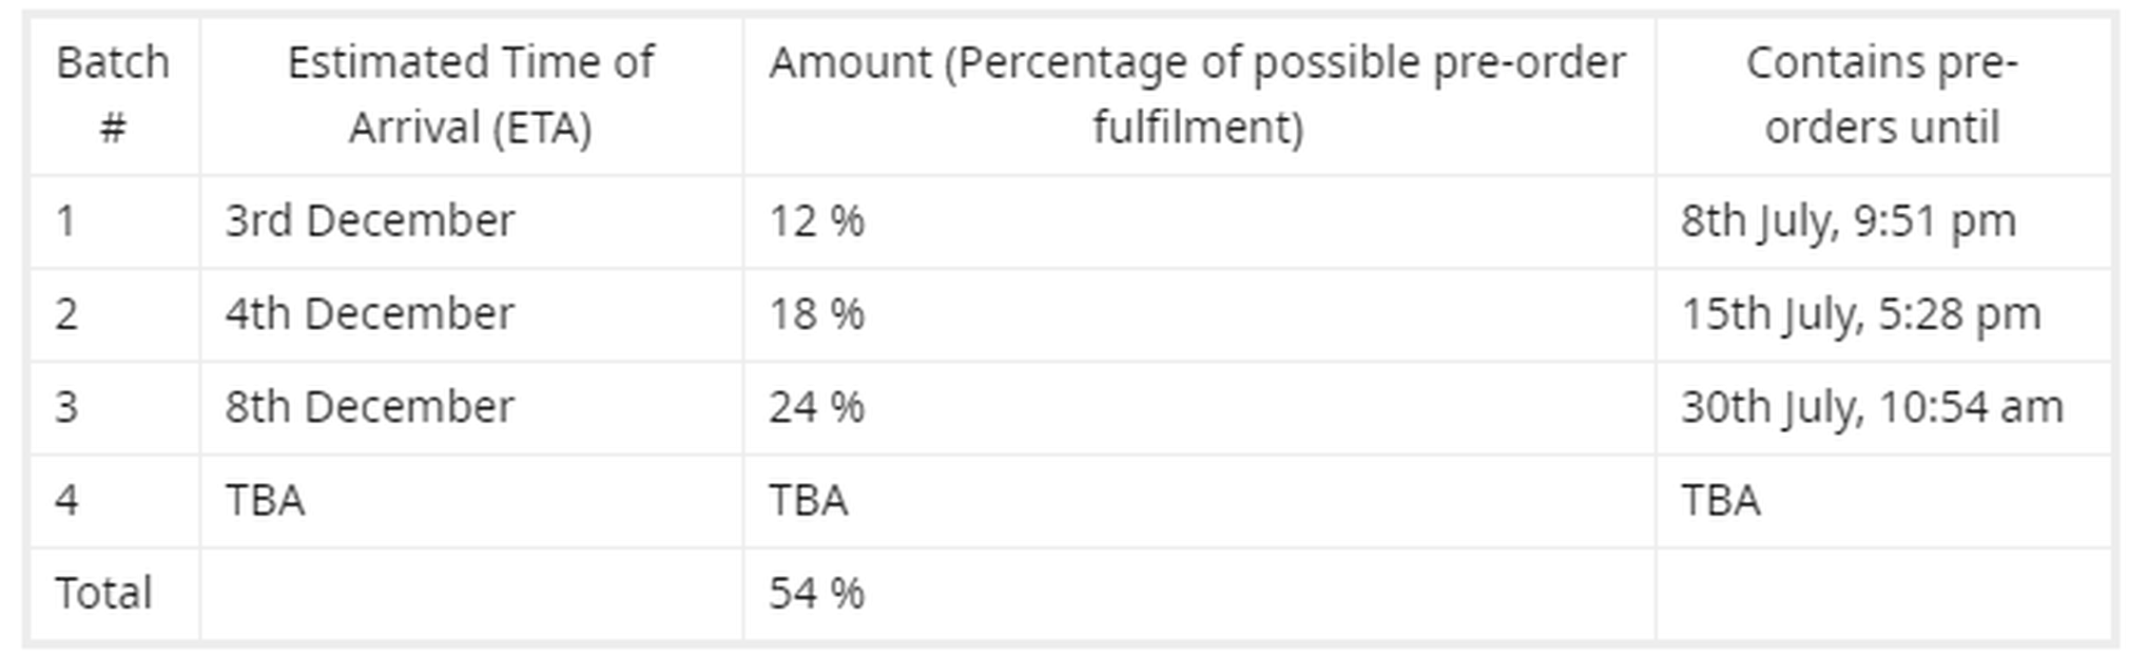Click the Amount percentage column header
2148x658 pixels.
[1198, 95]
